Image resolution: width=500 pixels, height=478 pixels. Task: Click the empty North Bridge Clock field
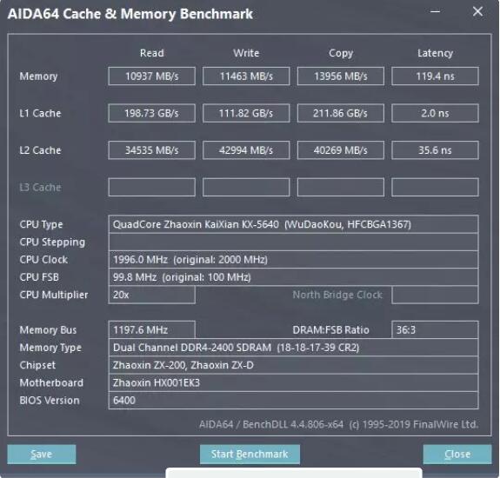[435, 295]
